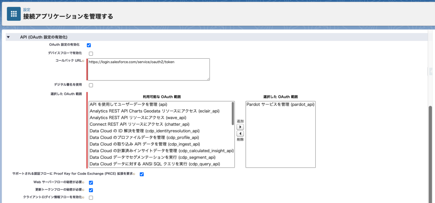Image resolution: width=435 pixels, height=203 pixels.
Task: Select cdp_calculated_insight_api scope
Action: click(162, 151)
